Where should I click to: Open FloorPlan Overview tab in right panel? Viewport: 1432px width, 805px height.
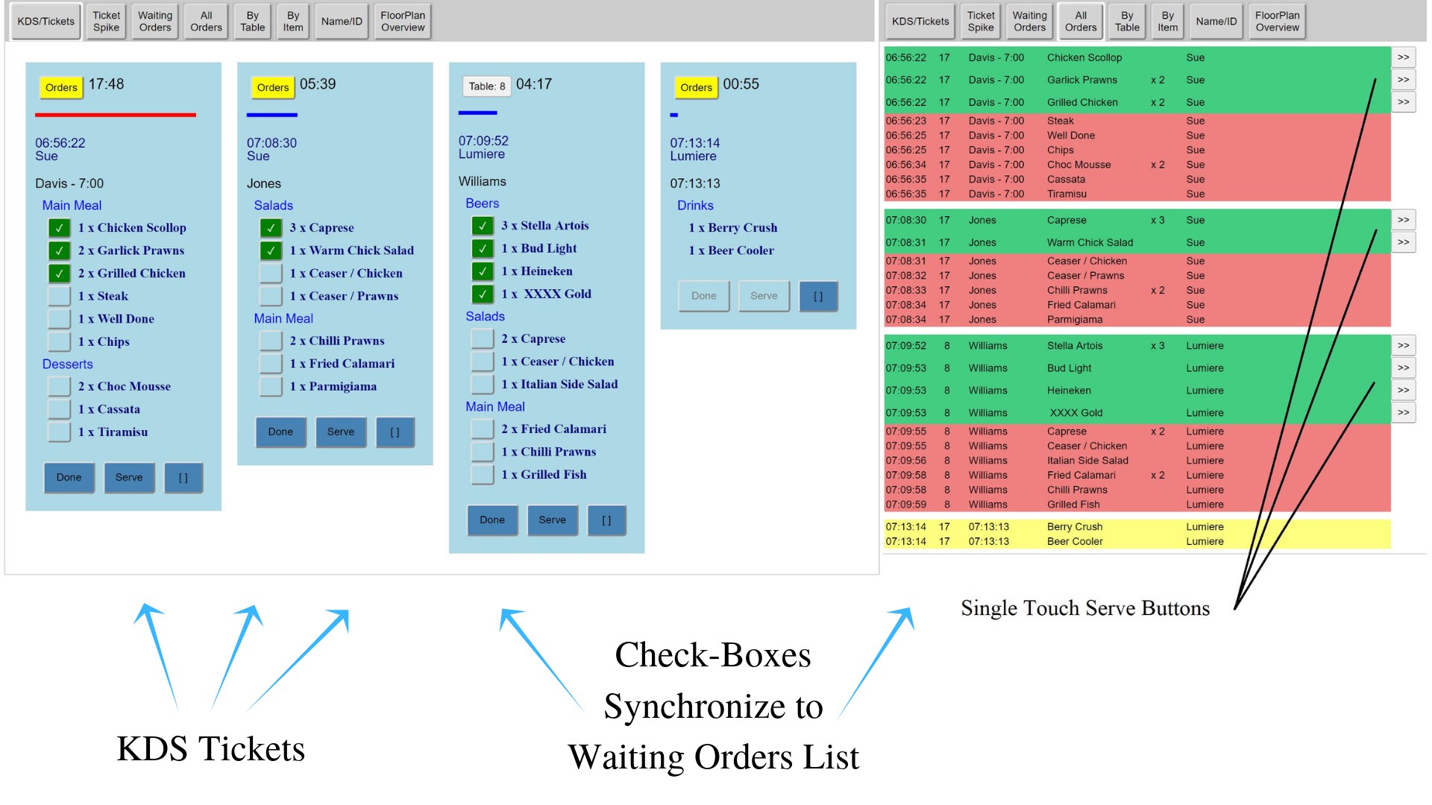point(1276,22)
